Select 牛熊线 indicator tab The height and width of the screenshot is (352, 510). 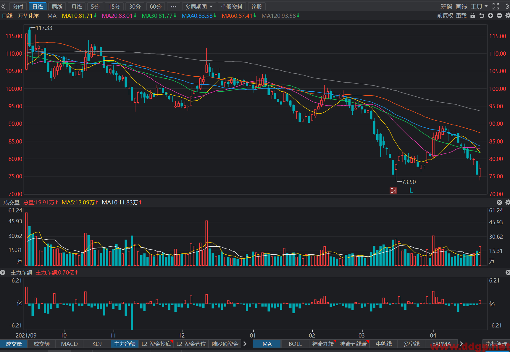[x=384, y=344]
